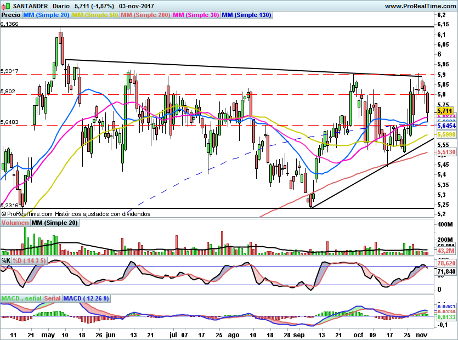Click the 400M volume axis label
Screen dimensions: 458x340
[445, 224]
